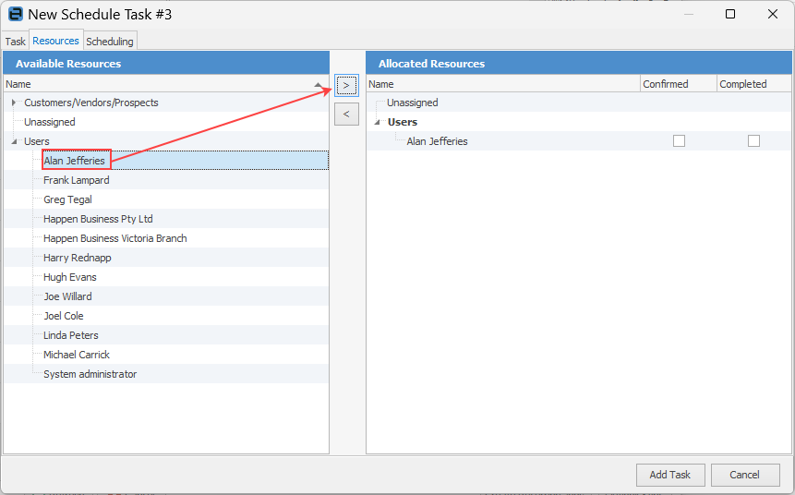Select Joel Cole resource
795x495 pixels.
(64, 316)
